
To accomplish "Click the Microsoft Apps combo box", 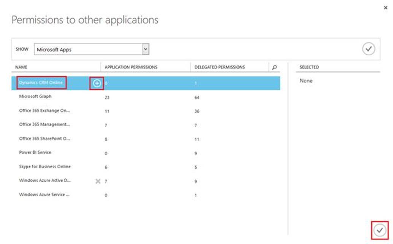I will (88, 49).
